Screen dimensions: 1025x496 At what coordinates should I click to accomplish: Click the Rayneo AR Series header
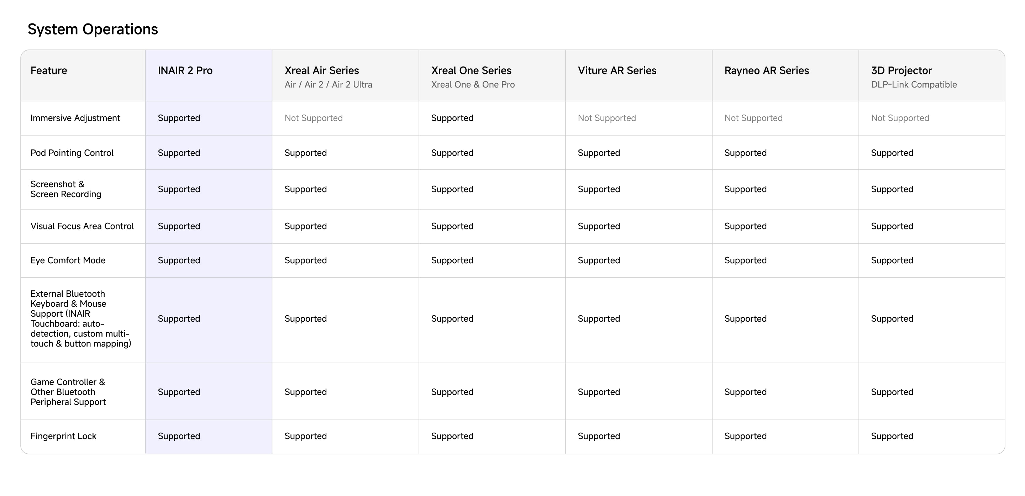[x=766, y=70]
